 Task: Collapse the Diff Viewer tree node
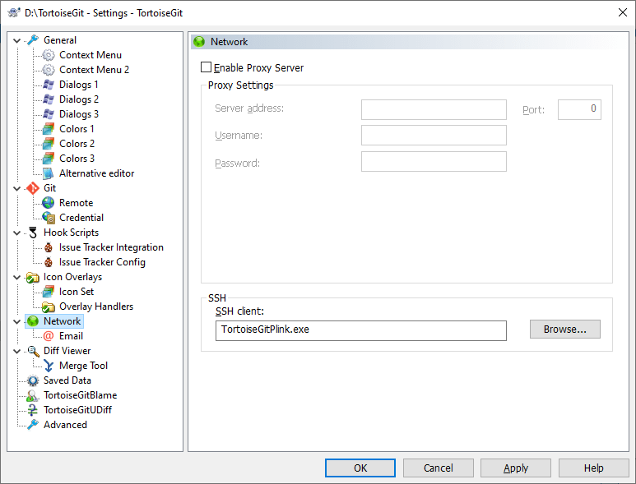(x=17, y=351)
